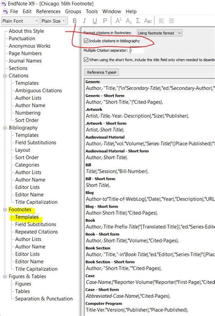Open the Plain Size dropdown

pos(54,21)
